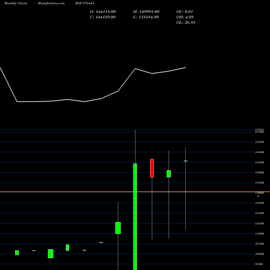Click the "Monthly Charts" title text
270x270 pixels.
pos(16,3)
